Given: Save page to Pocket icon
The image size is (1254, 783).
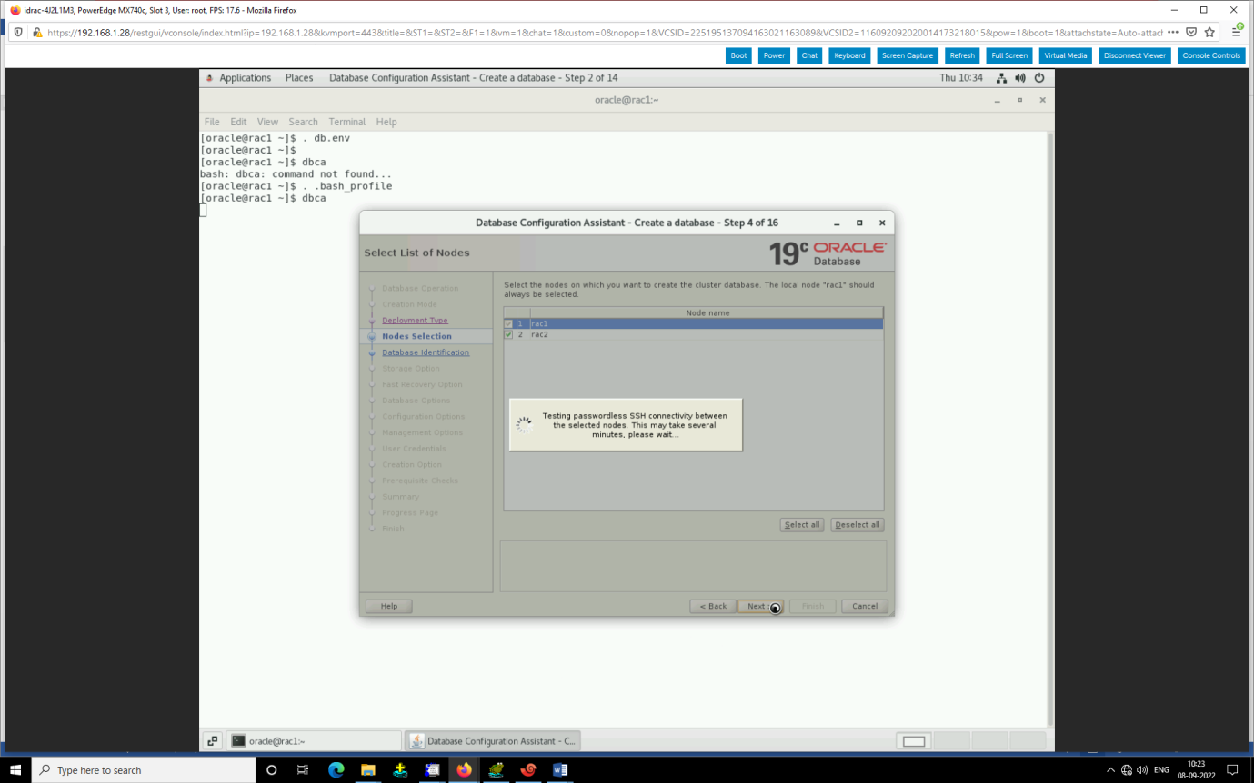Looking at the screenshot, I should pos(1191,32).
